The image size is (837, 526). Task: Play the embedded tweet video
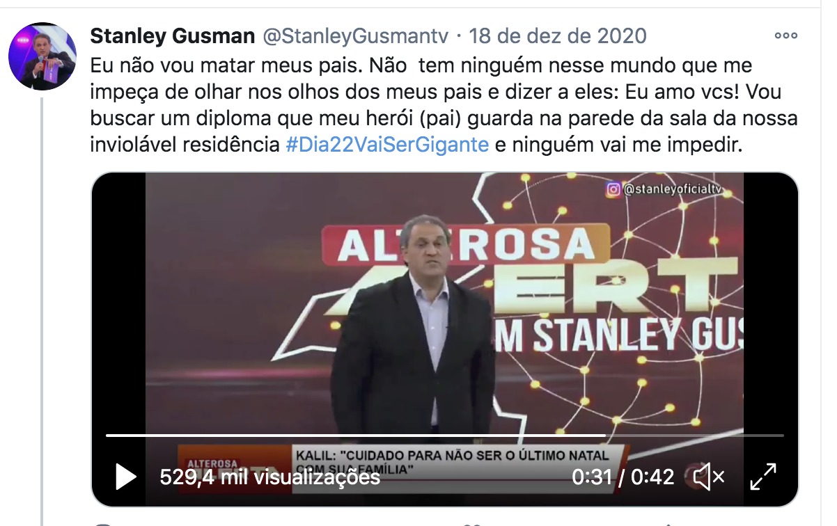125,477
